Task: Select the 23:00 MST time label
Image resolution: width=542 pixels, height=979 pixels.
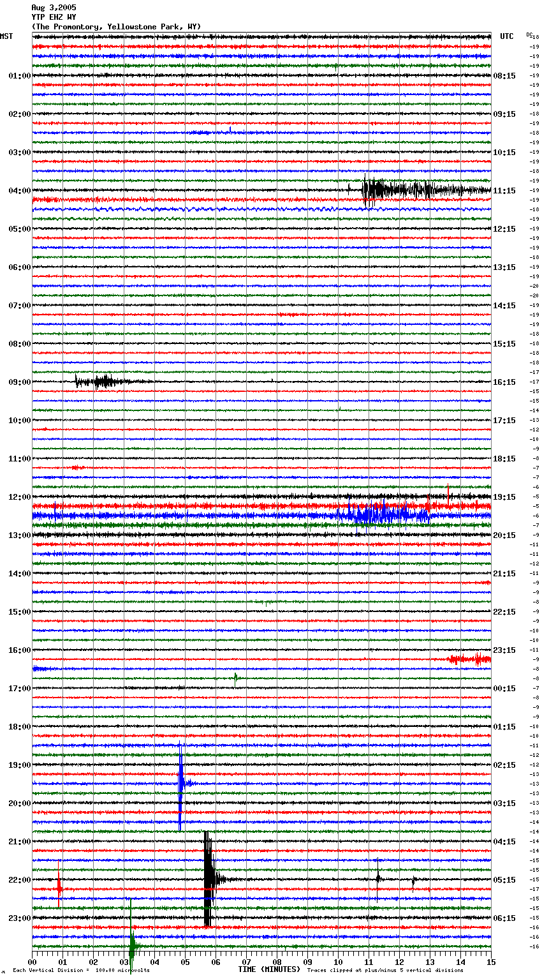Action: point(20,918)
